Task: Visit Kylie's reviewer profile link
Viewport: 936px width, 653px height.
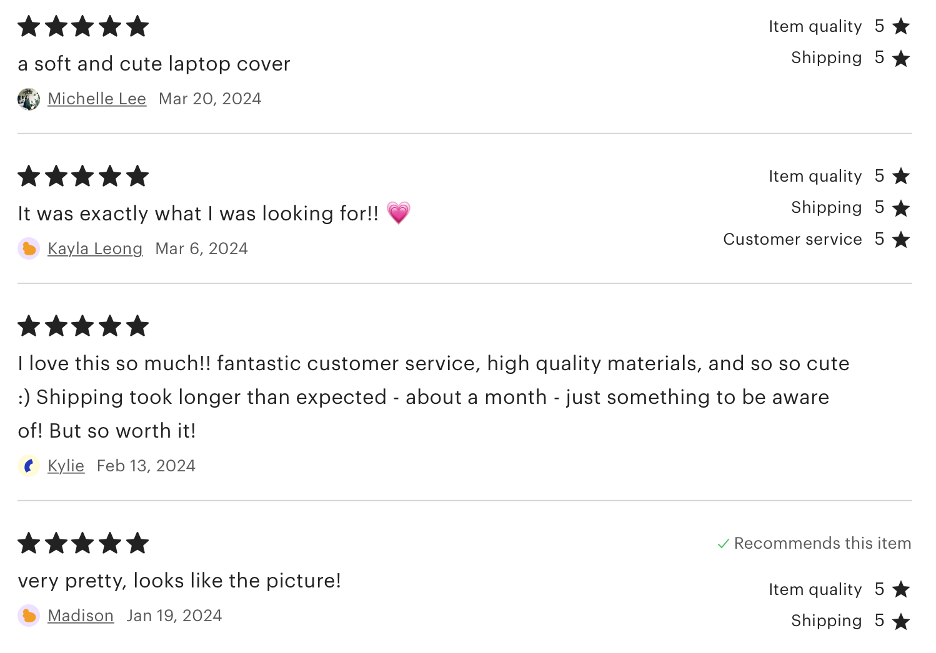Action: [x=66, y=466]
